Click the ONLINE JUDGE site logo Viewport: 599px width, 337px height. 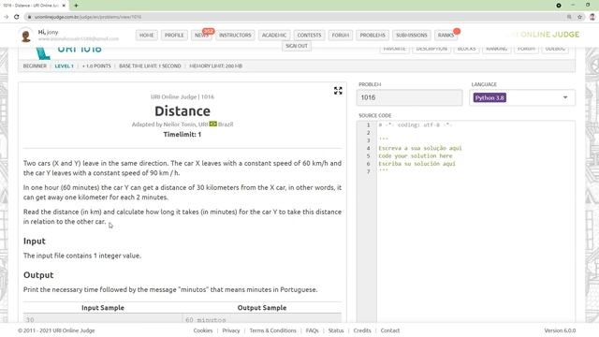pyautogui.click(x=543, y=35)
